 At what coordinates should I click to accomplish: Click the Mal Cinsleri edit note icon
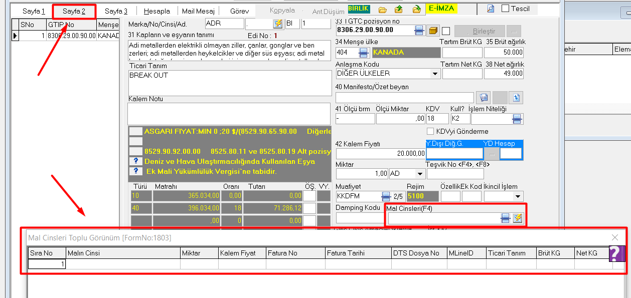click(518, 218)
